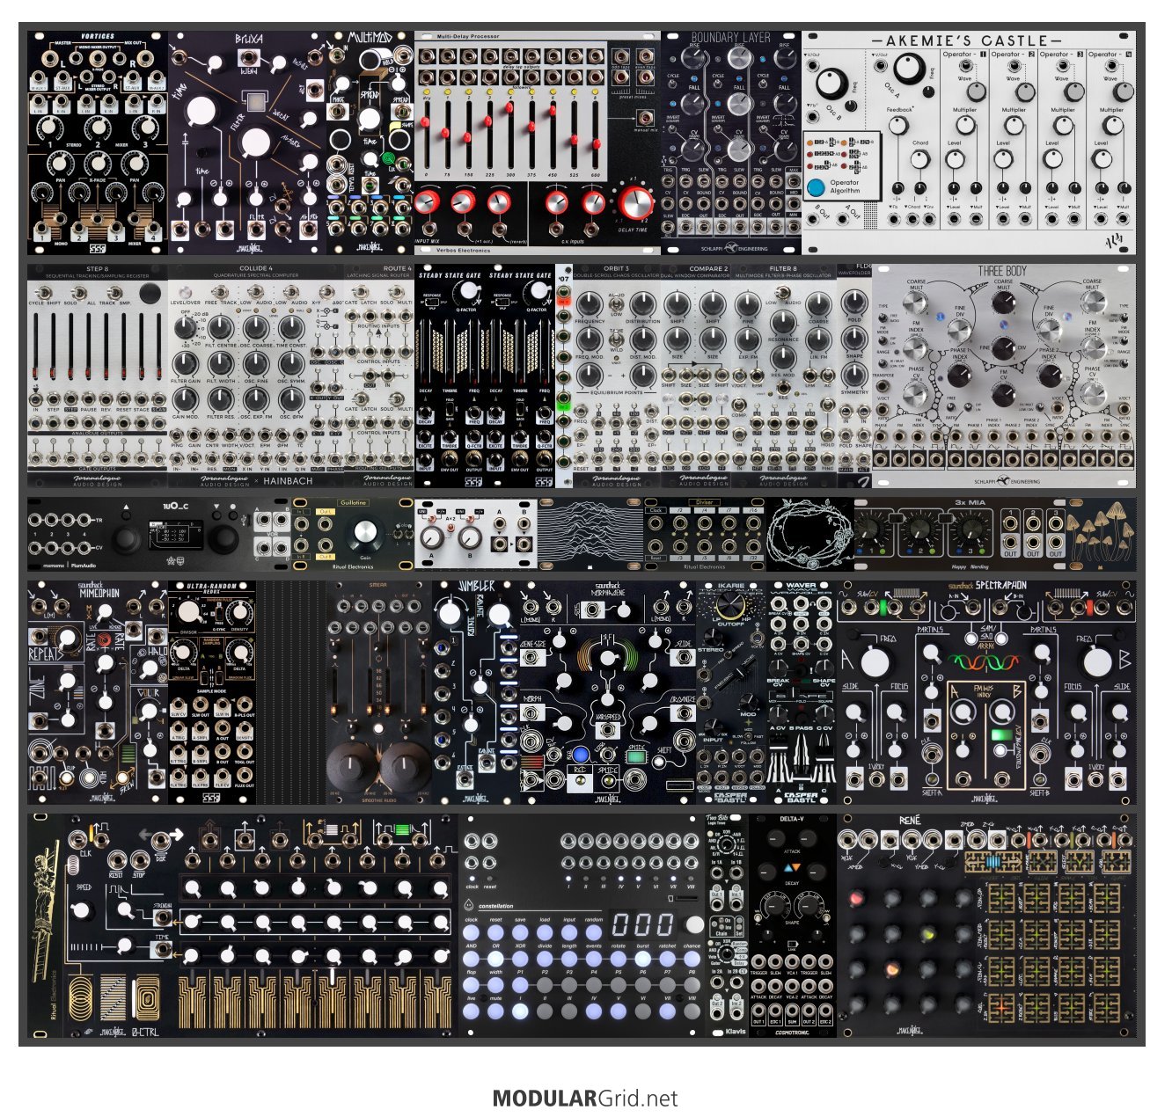The image size is (1172, 1117).
Task: Click the chance button on Constellation
Action: point(692,959)
